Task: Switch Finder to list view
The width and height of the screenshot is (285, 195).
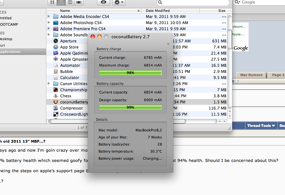Action: click(x=61, y=2)
